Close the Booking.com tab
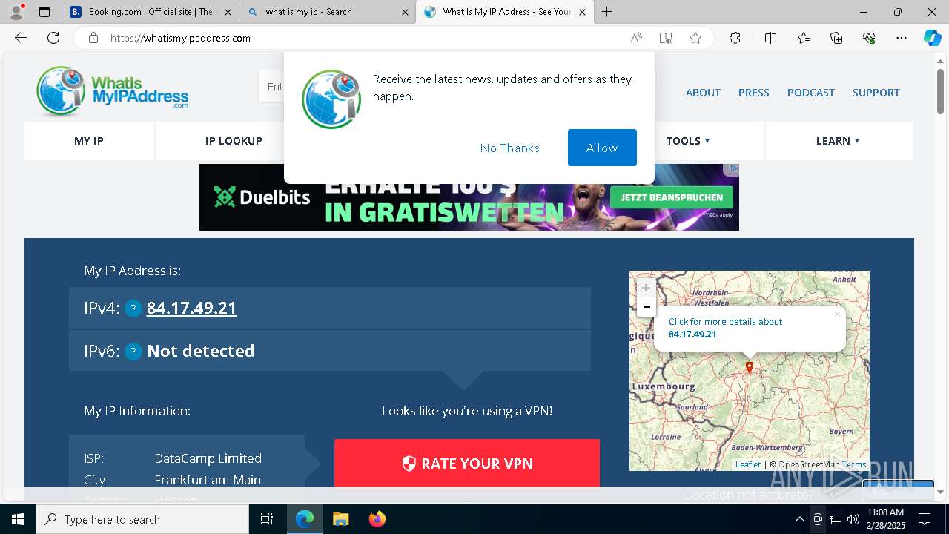 coord(228,12)
